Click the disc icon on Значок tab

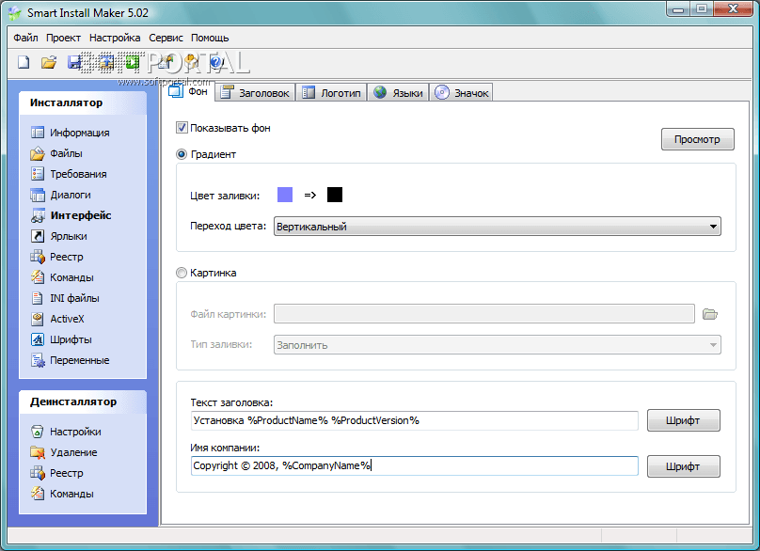point(441,92)
